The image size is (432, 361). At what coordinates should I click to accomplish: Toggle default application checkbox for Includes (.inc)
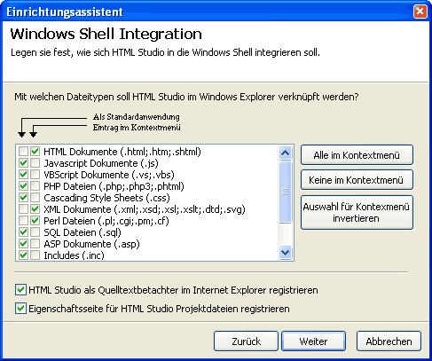click(x=23, y=255)
